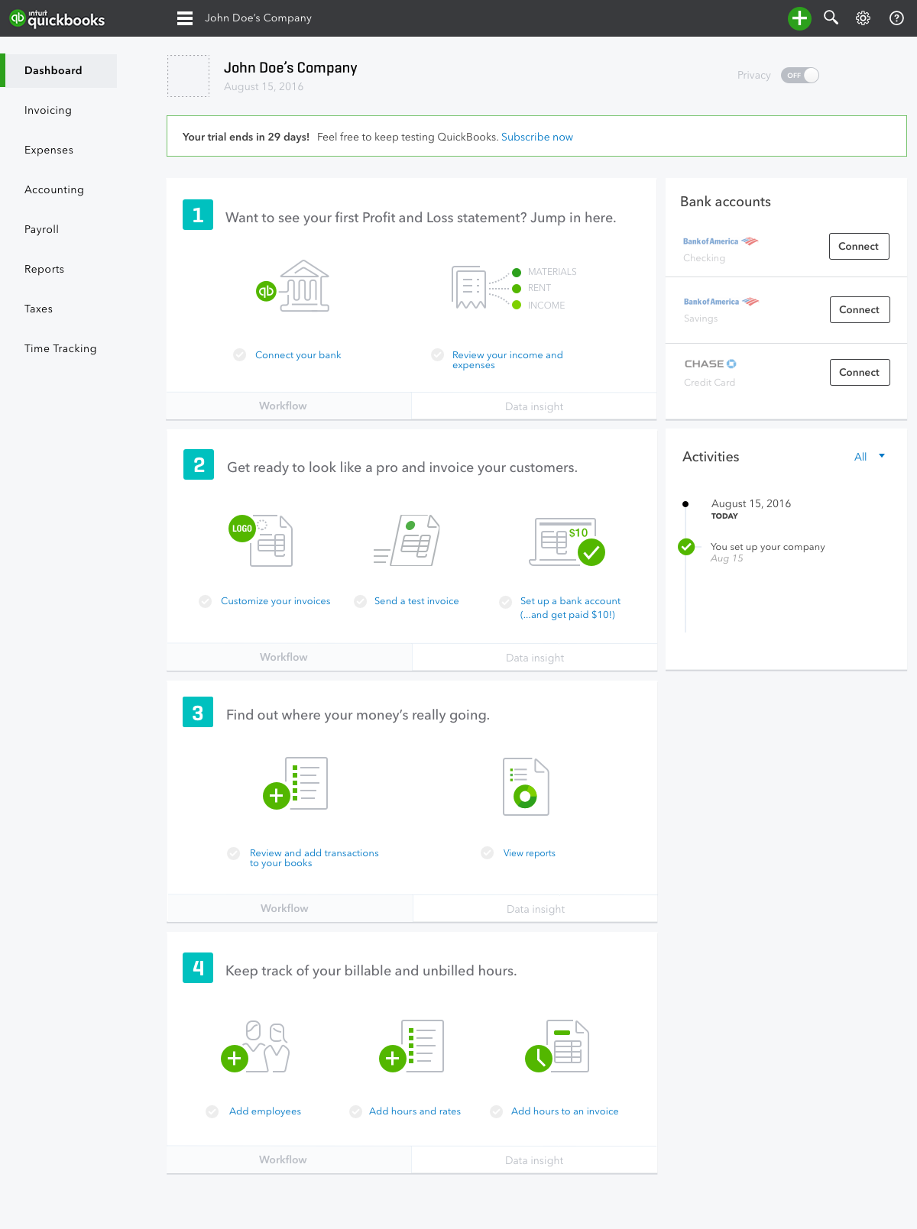Click the QuickBooks logo
This screenshot has height=1229, width=917.
(57, 18)
